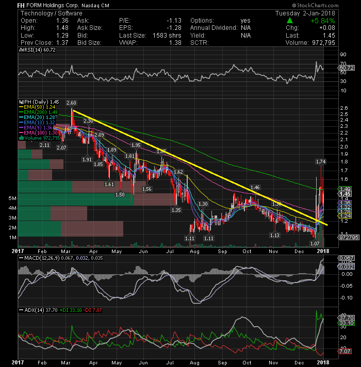The height and width of the screenshot is (367, 361).
Task: Click the EPS value -1.28
Action: coord(174,28)
